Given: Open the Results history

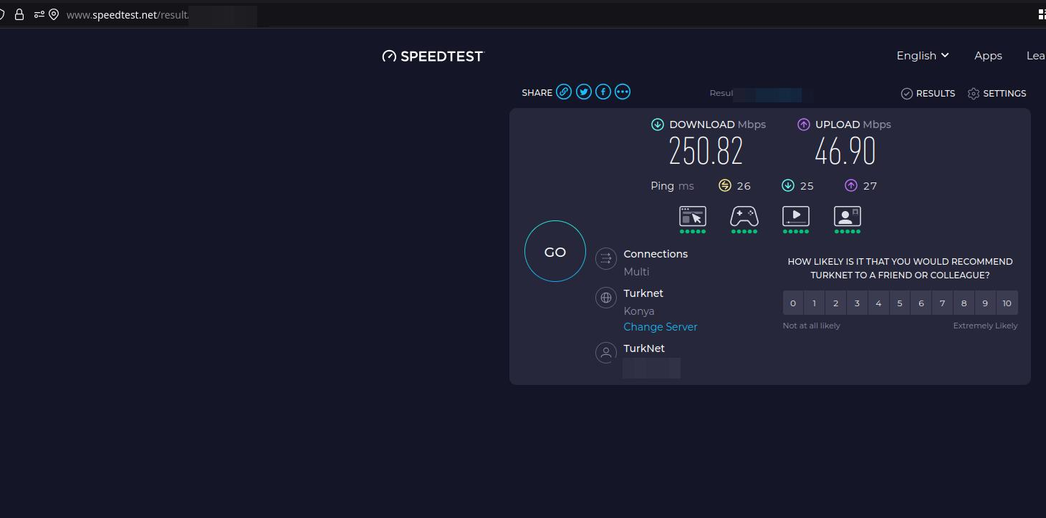Looking at the screenshot, I should pyautogui.click(x=928, y=94).
